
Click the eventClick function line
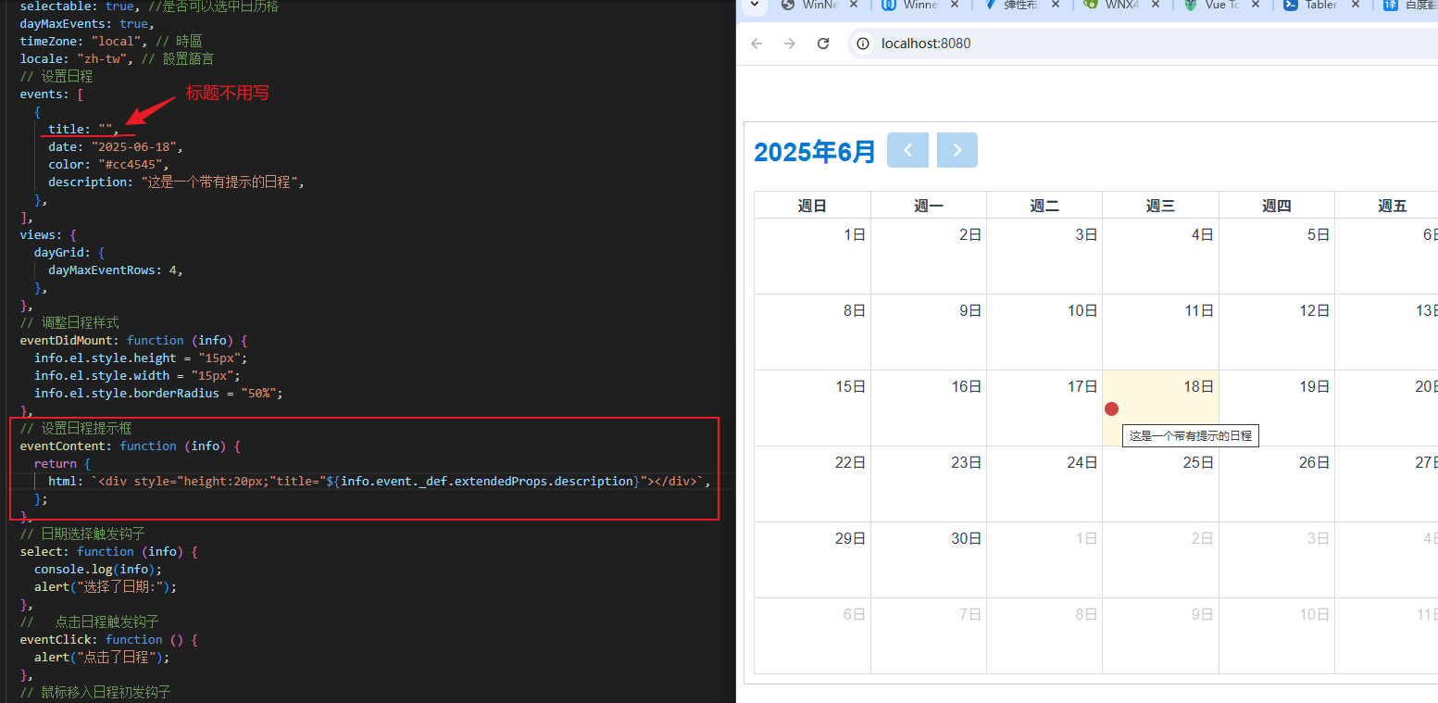[x=109, y=639]
